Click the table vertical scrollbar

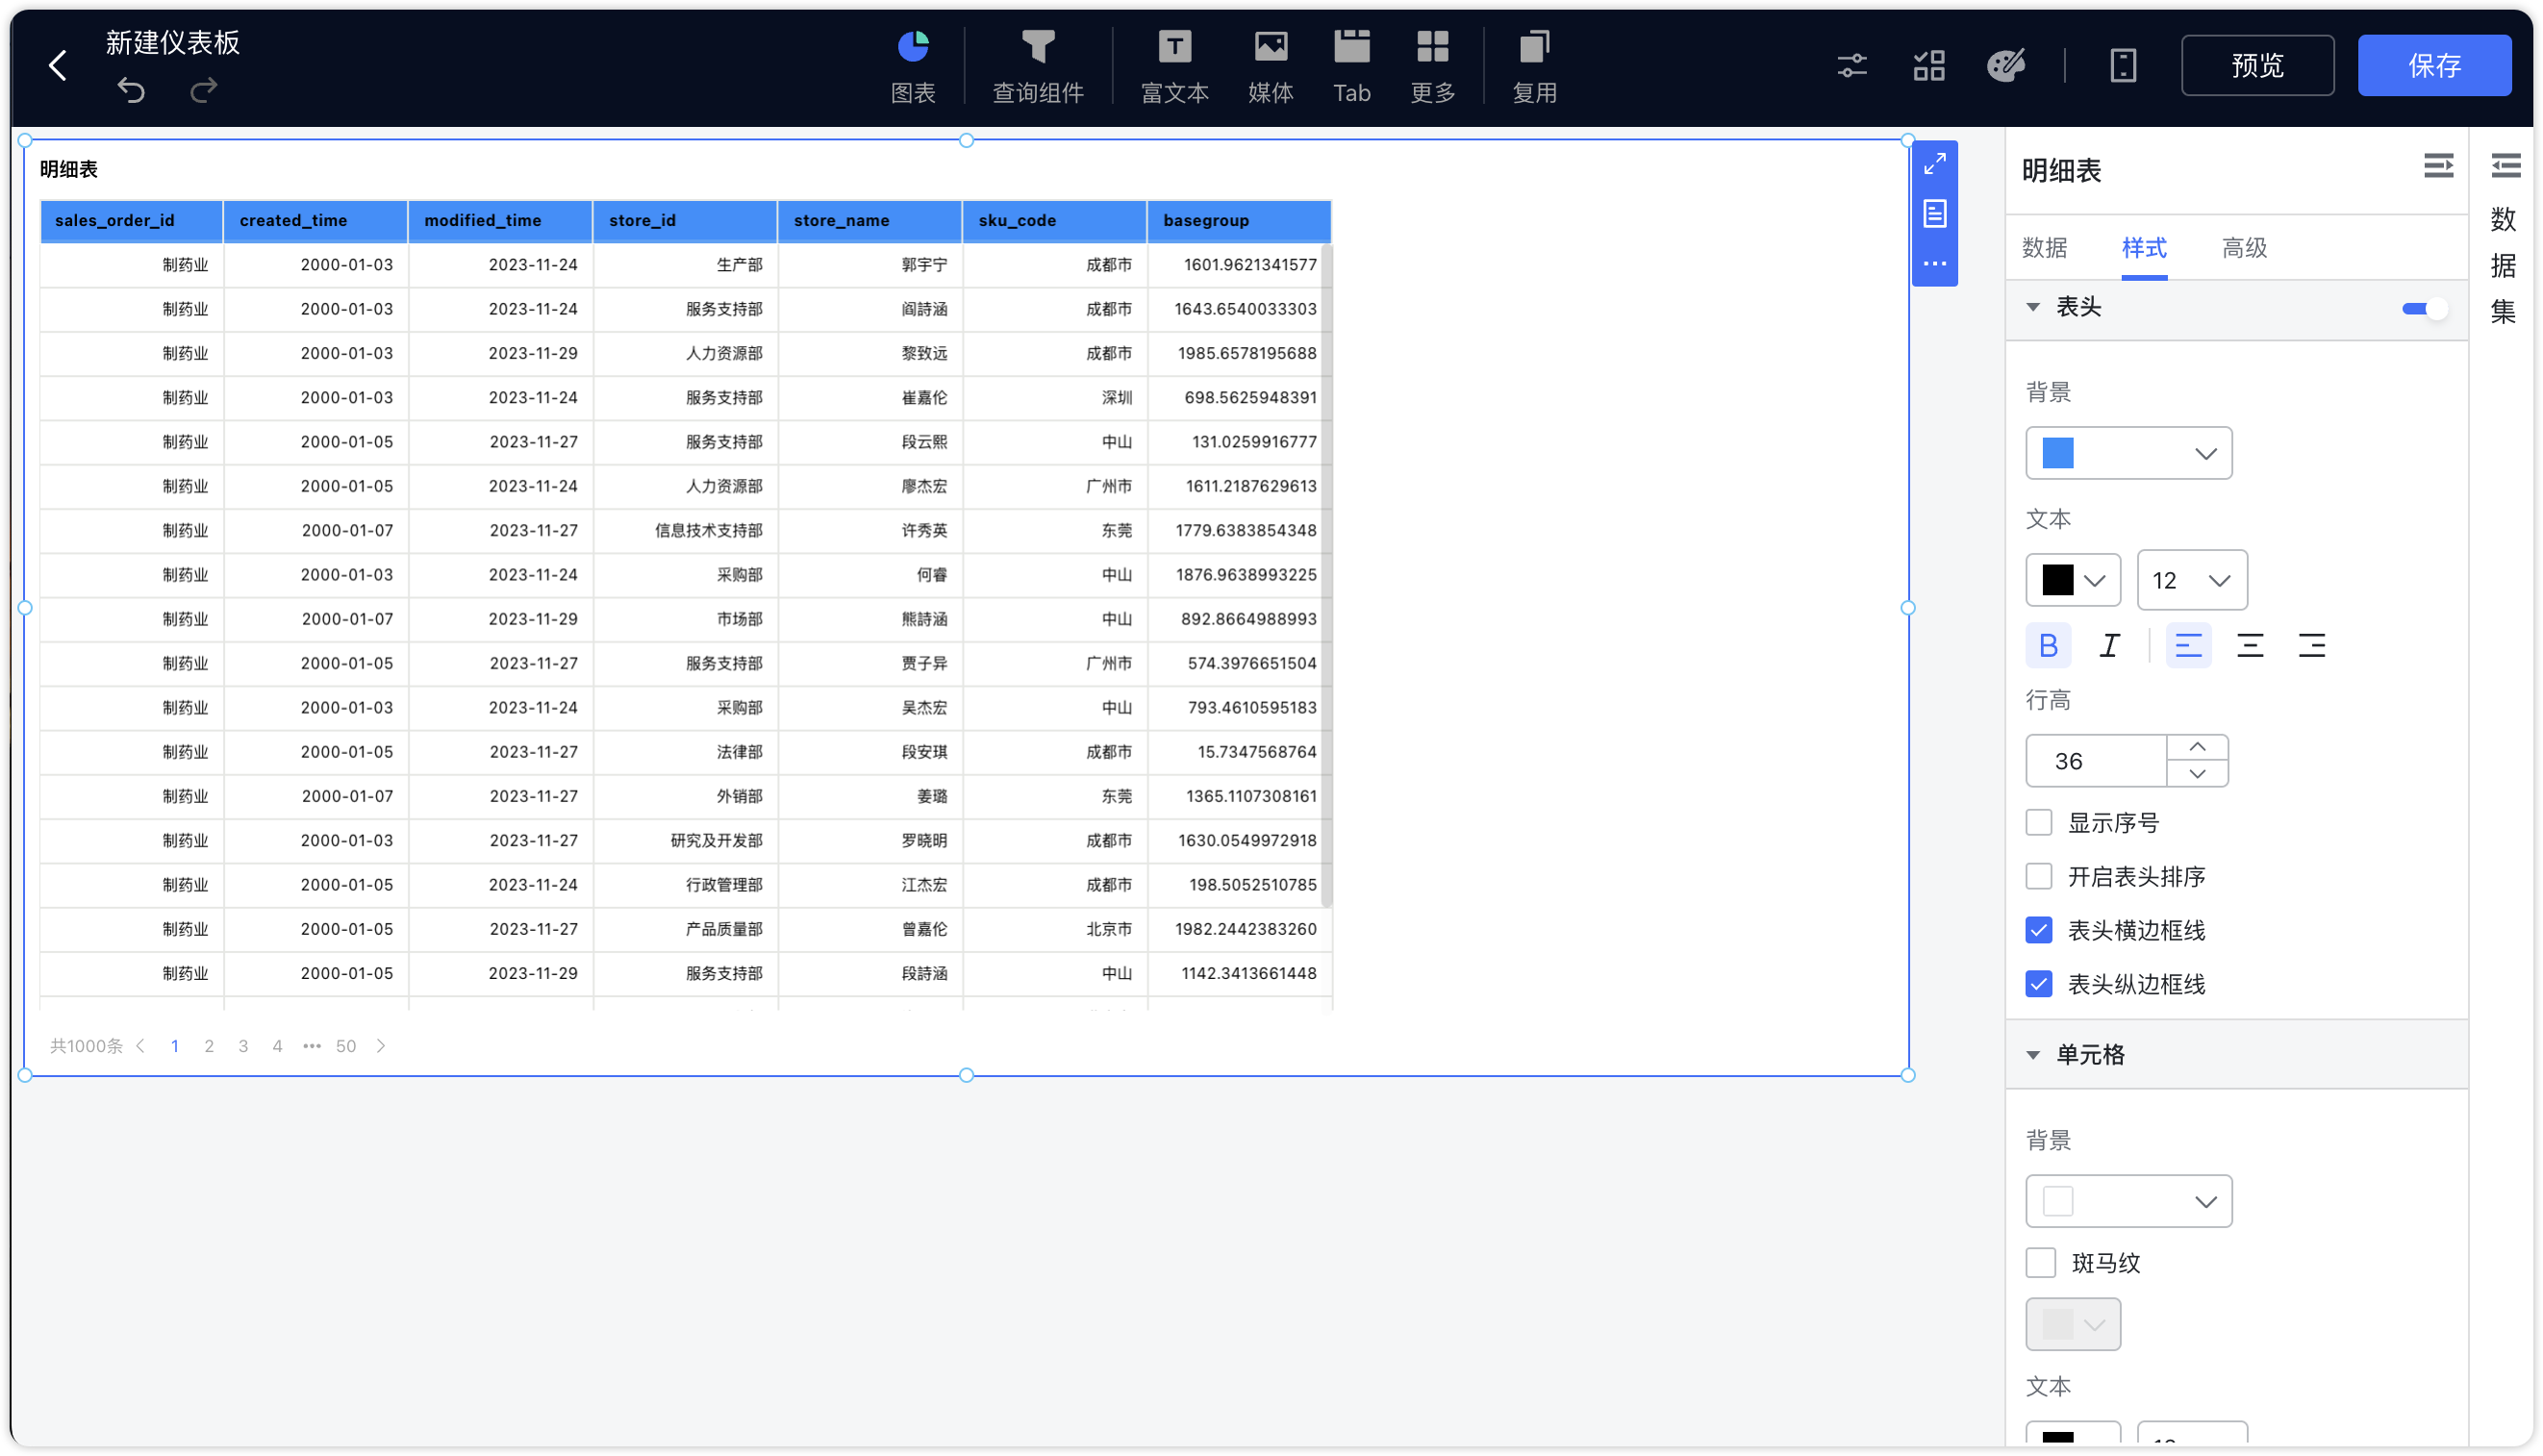point(1327,575)
